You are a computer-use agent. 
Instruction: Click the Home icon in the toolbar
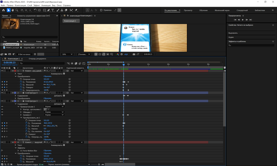pos(3,10)
